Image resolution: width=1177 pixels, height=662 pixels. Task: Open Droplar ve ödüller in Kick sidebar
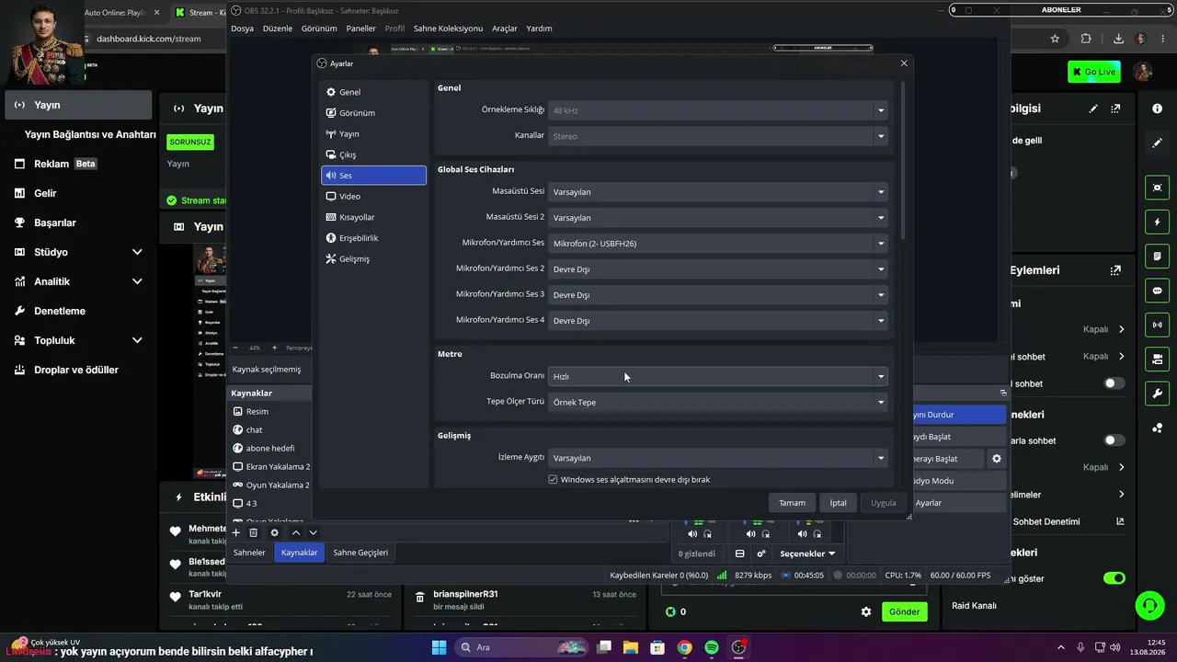[77, 370]
